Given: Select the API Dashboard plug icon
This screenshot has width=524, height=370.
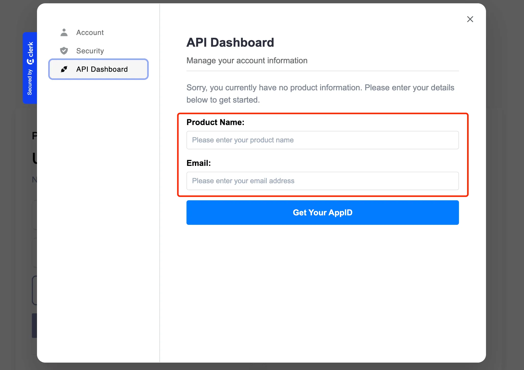Looking at the screenshot, I should (x=64, y=69).
